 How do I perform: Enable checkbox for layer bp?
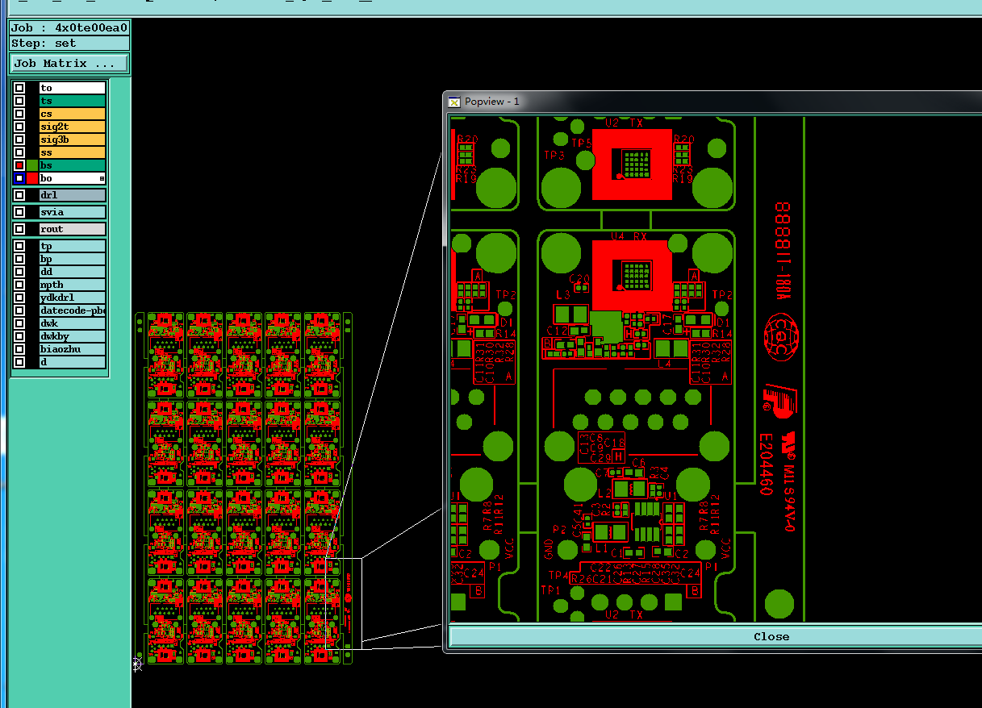tap(19, 259)
